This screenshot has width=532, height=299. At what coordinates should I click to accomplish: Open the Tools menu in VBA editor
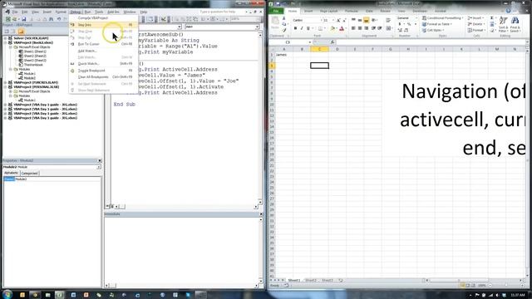tap(99, 12)
